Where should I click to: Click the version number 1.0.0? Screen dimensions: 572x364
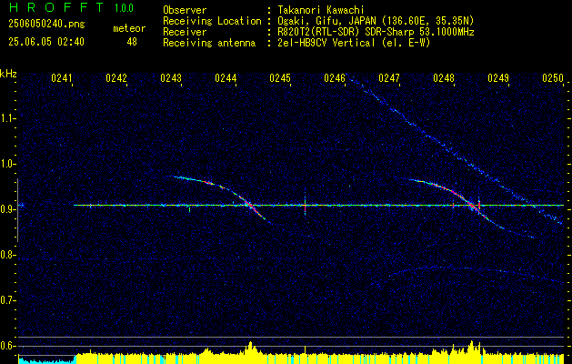pos(124,8)
